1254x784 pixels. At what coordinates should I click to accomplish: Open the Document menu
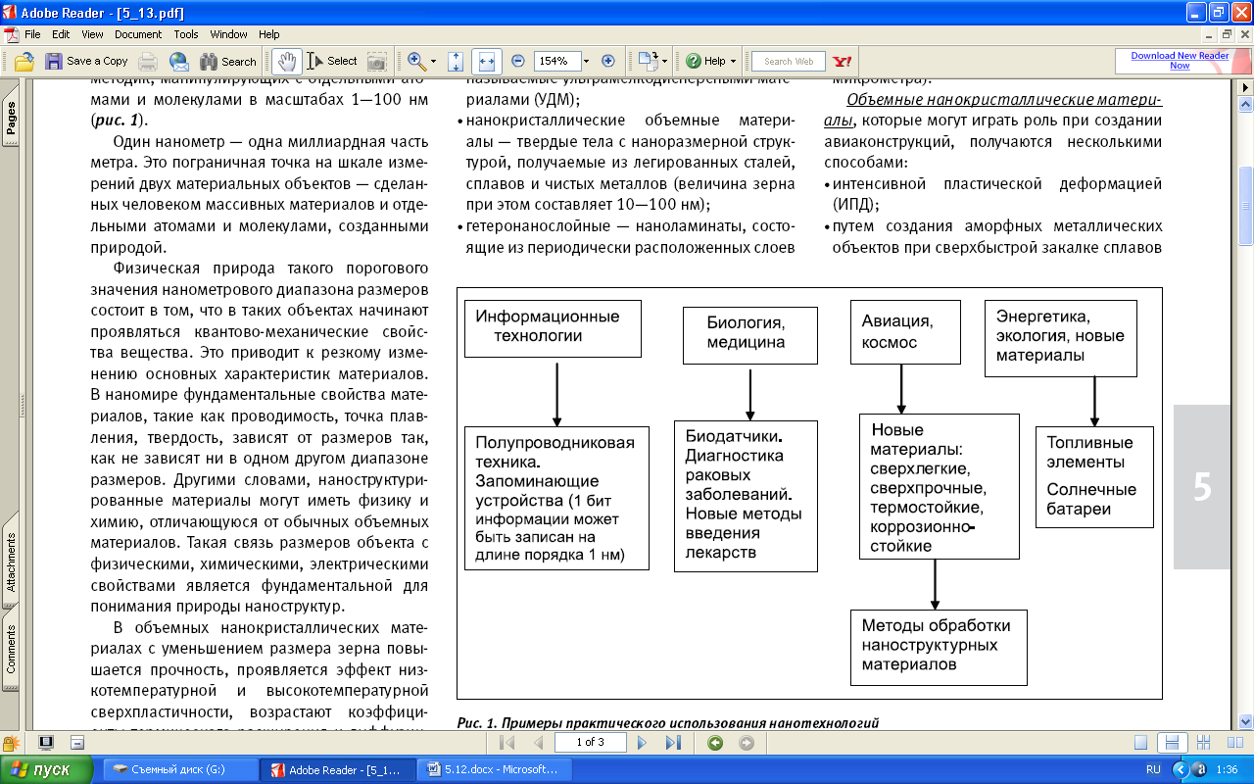(x=138, y=34)
